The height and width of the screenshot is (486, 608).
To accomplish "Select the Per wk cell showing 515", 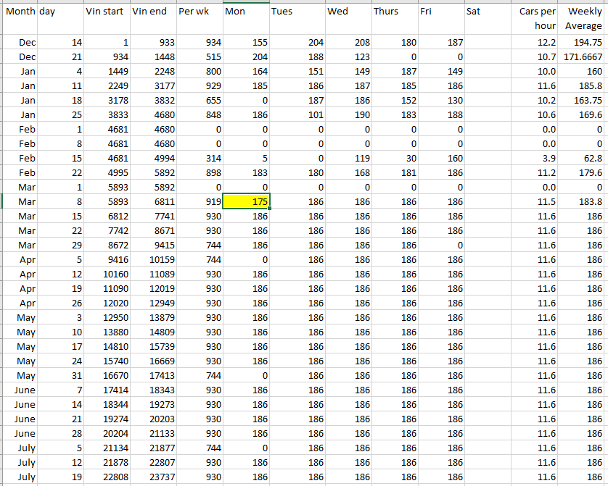I will [199, 57].
